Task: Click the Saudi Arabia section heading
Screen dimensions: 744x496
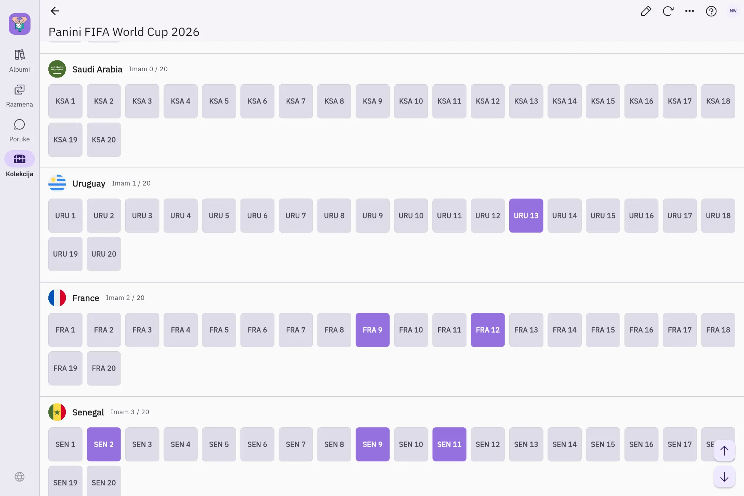Action: click(97, 69)
